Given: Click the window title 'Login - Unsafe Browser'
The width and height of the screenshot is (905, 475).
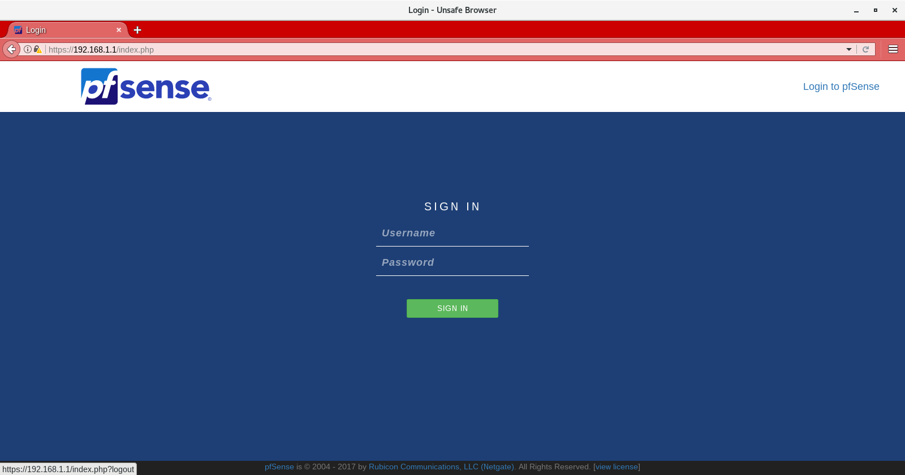Looking at the screenshot, I should coord(453,10).
